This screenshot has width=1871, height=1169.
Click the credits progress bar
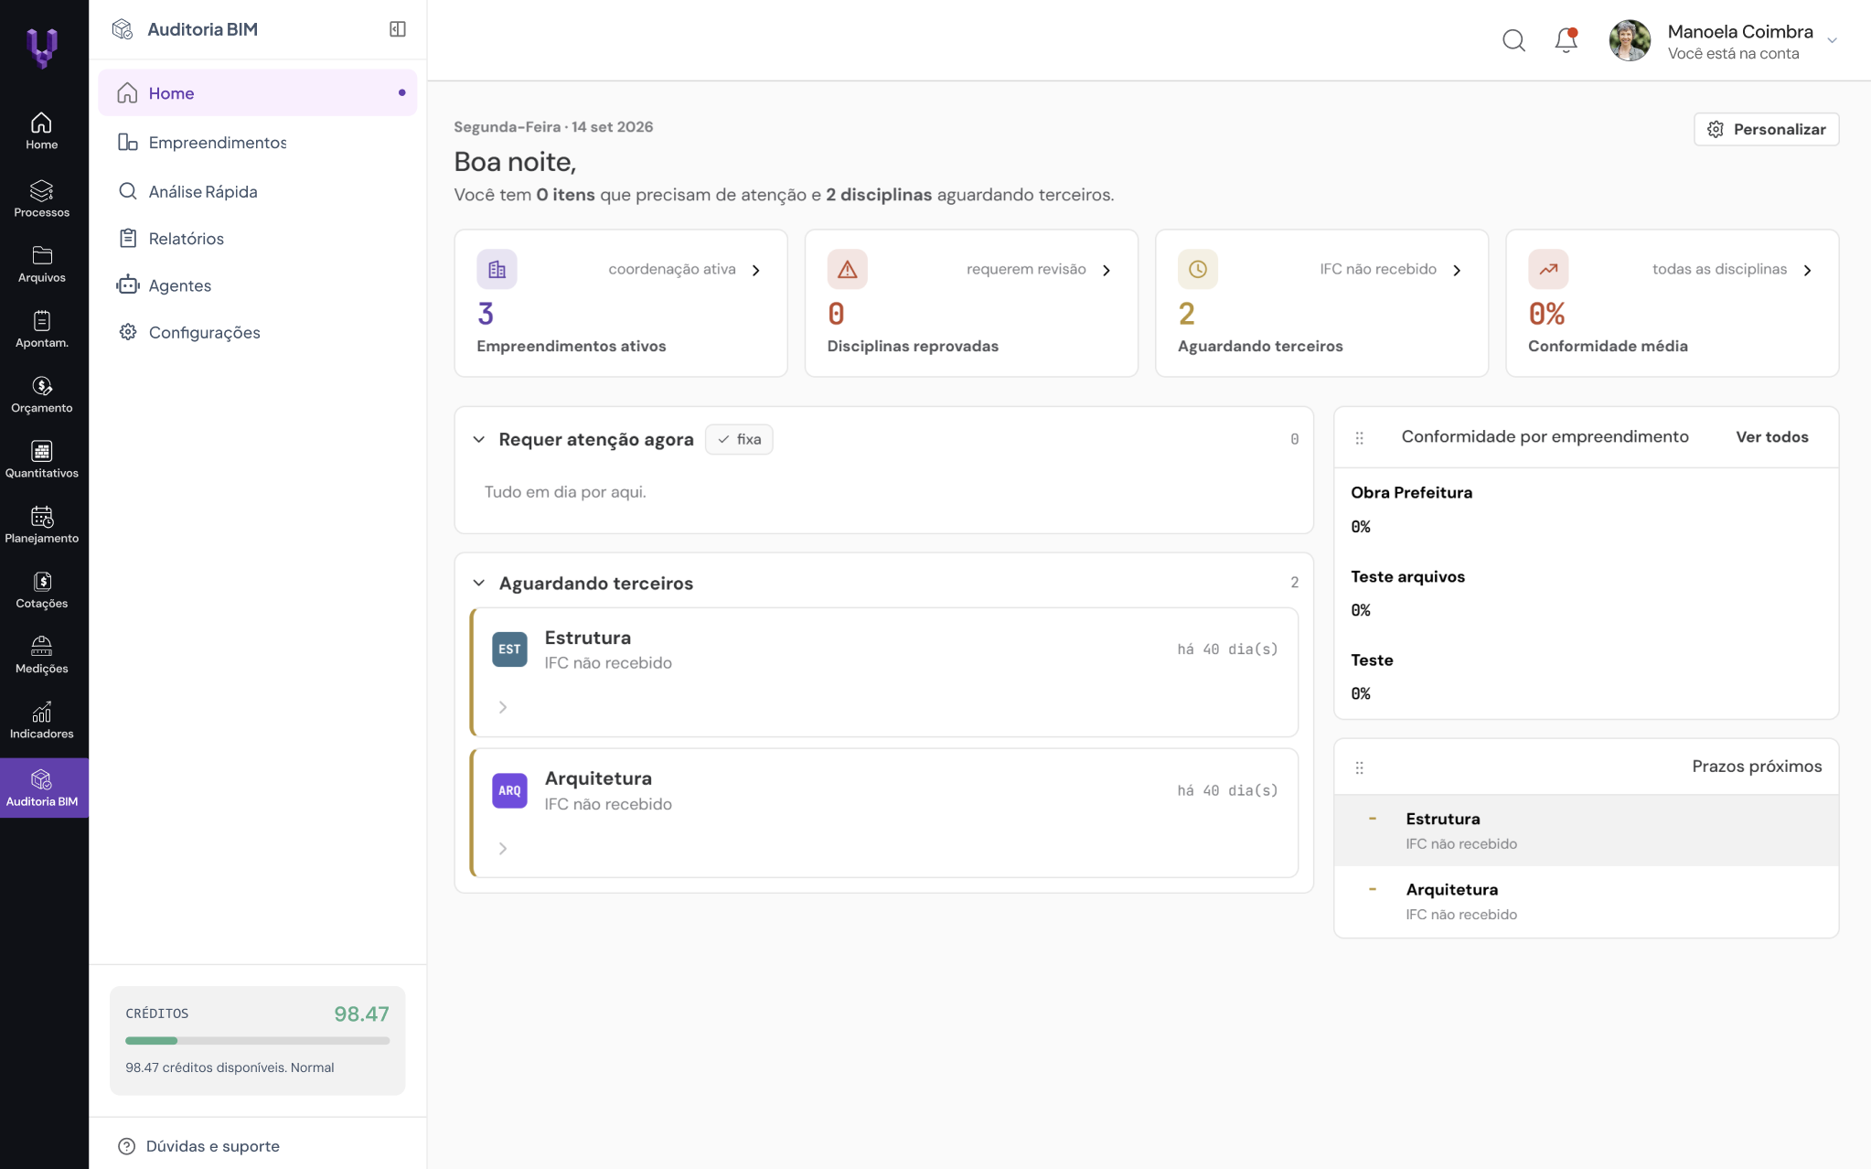257,1041
